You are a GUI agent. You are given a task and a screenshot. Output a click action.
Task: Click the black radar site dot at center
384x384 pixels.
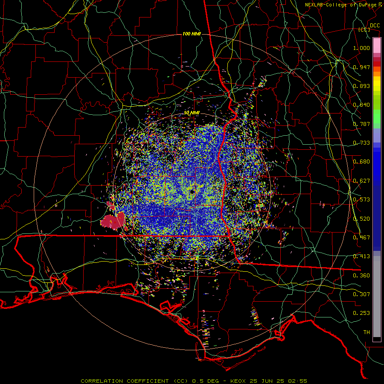pos(192,192)
